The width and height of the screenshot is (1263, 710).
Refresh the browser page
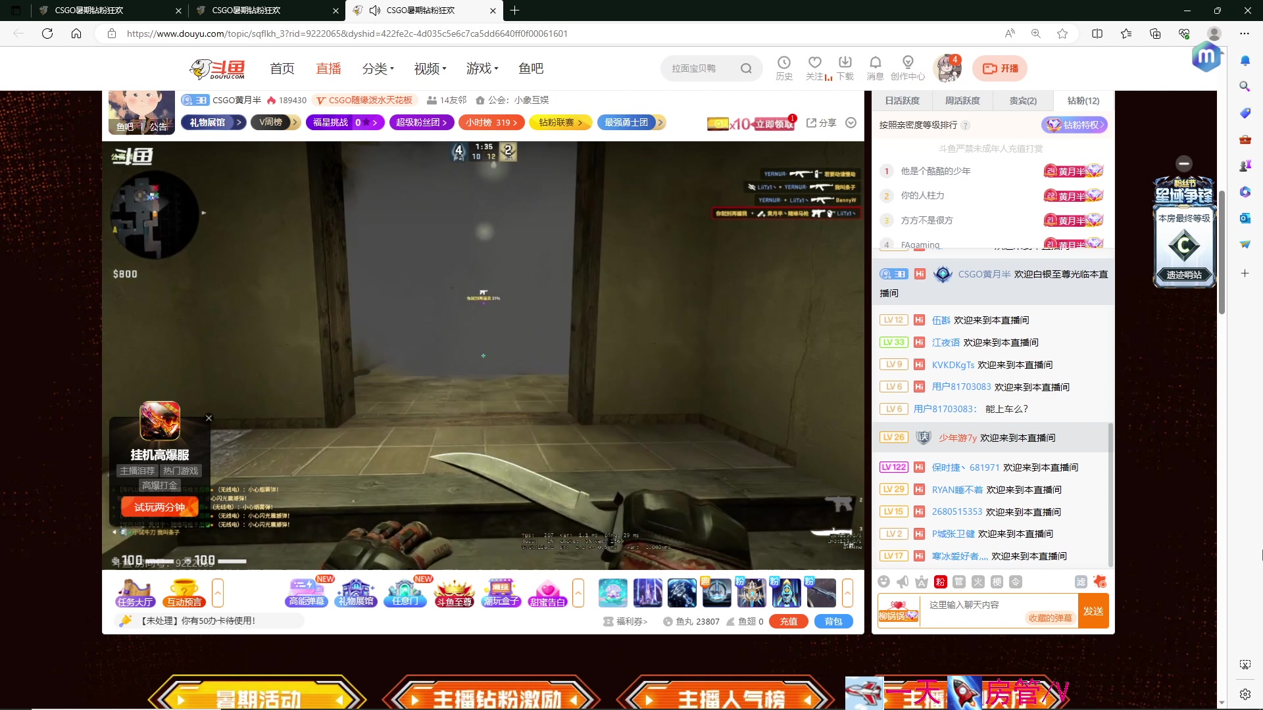47,34
